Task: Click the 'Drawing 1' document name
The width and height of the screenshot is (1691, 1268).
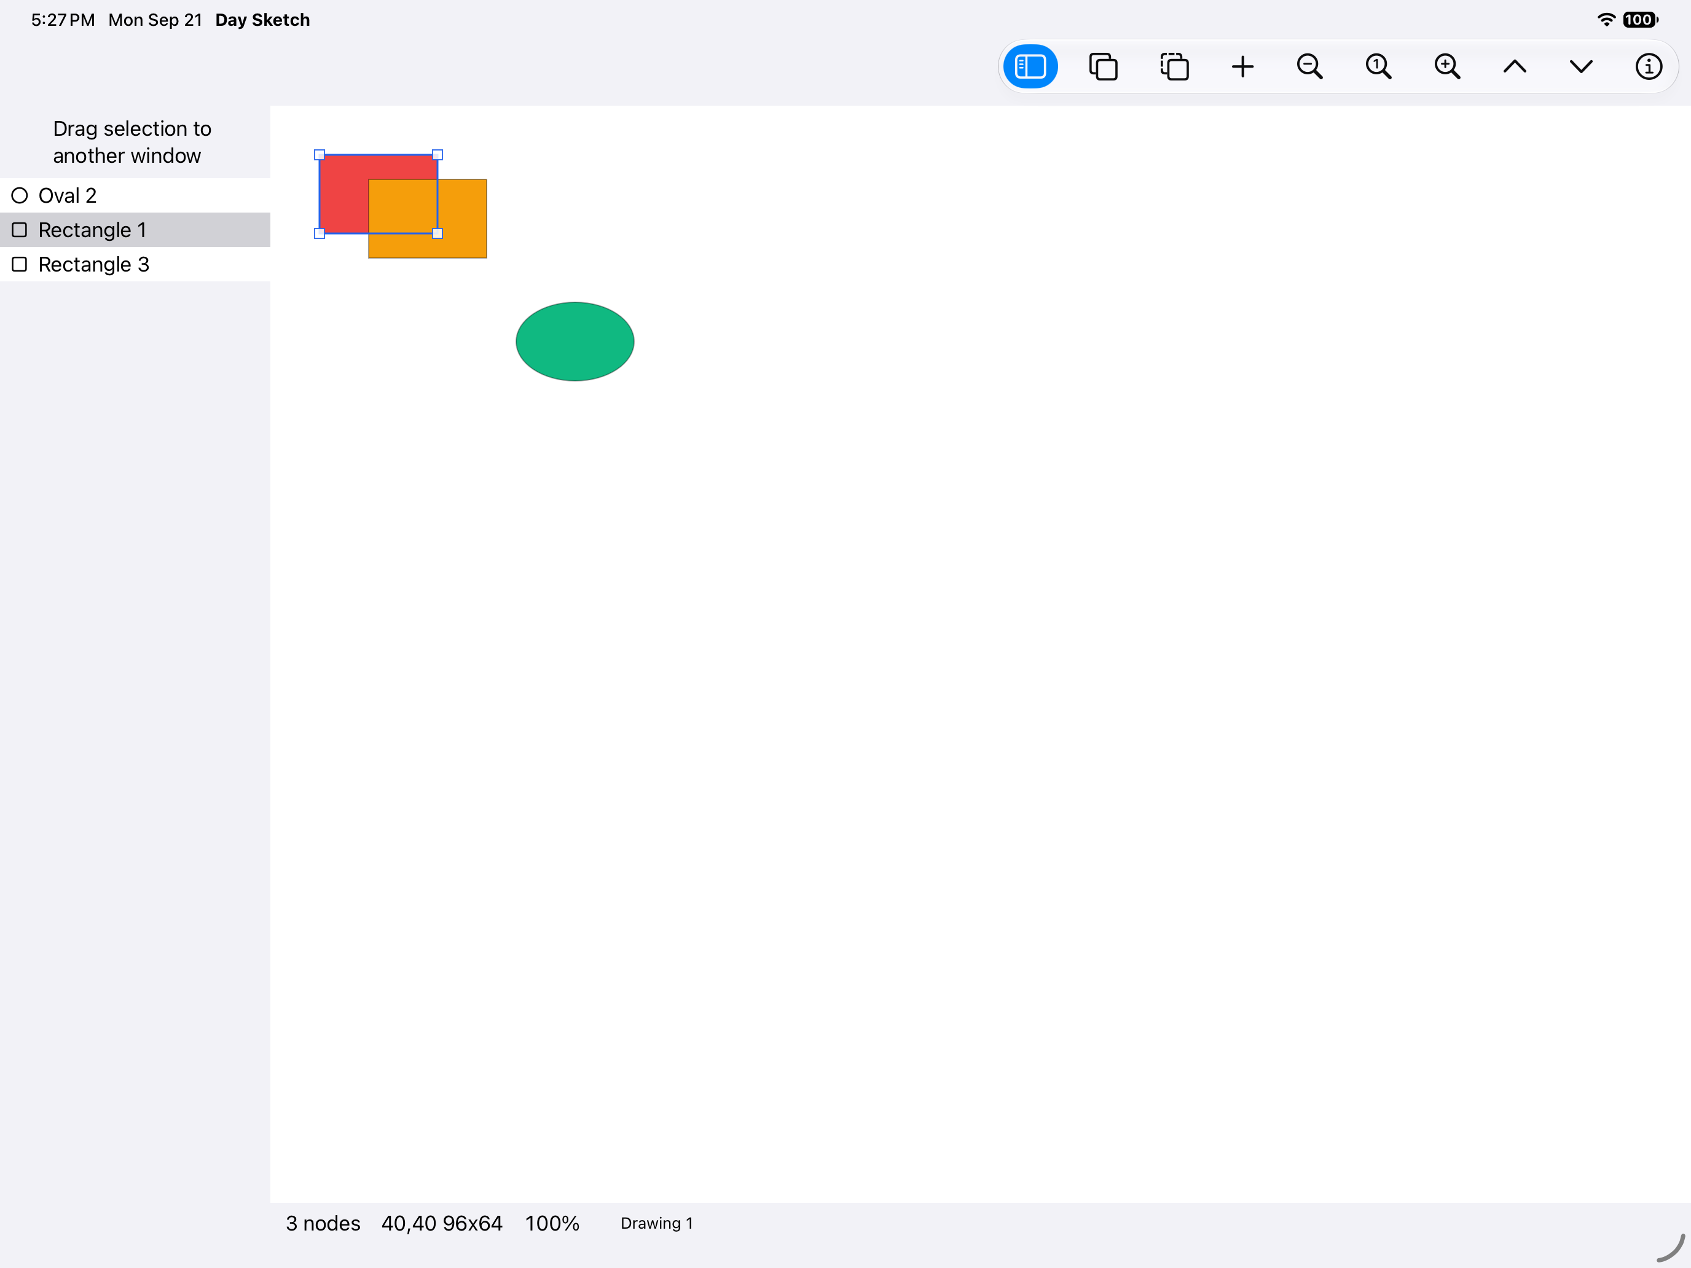Action: (657, 1224)
